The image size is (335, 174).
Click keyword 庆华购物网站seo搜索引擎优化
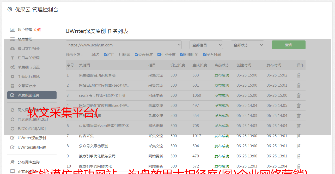[104, 126]
